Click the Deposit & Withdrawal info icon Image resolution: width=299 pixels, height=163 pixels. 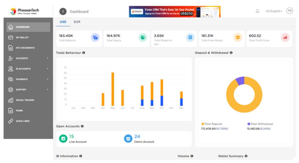(x=231, y=53)
